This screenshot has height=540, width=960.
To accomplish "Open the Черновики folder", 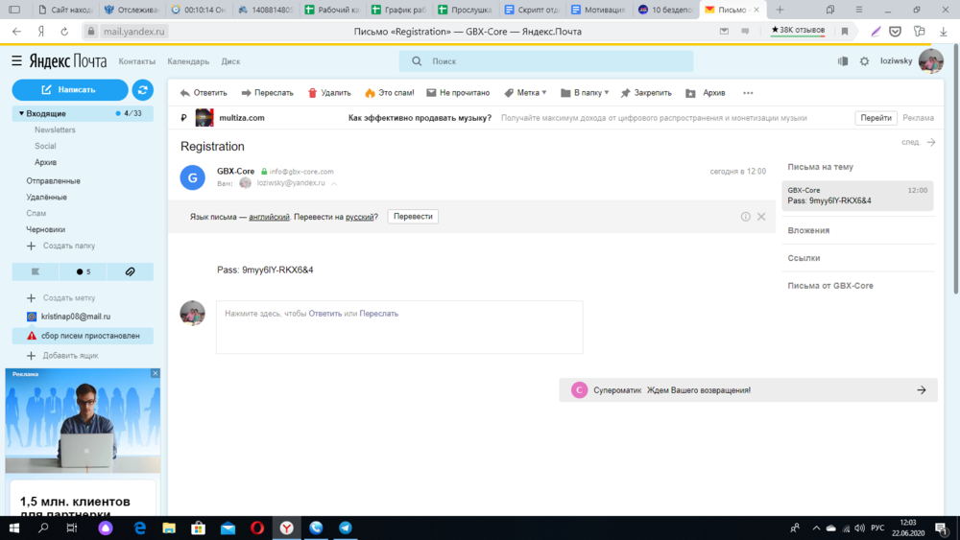I will pyautogui.click(x=46, y=229).
